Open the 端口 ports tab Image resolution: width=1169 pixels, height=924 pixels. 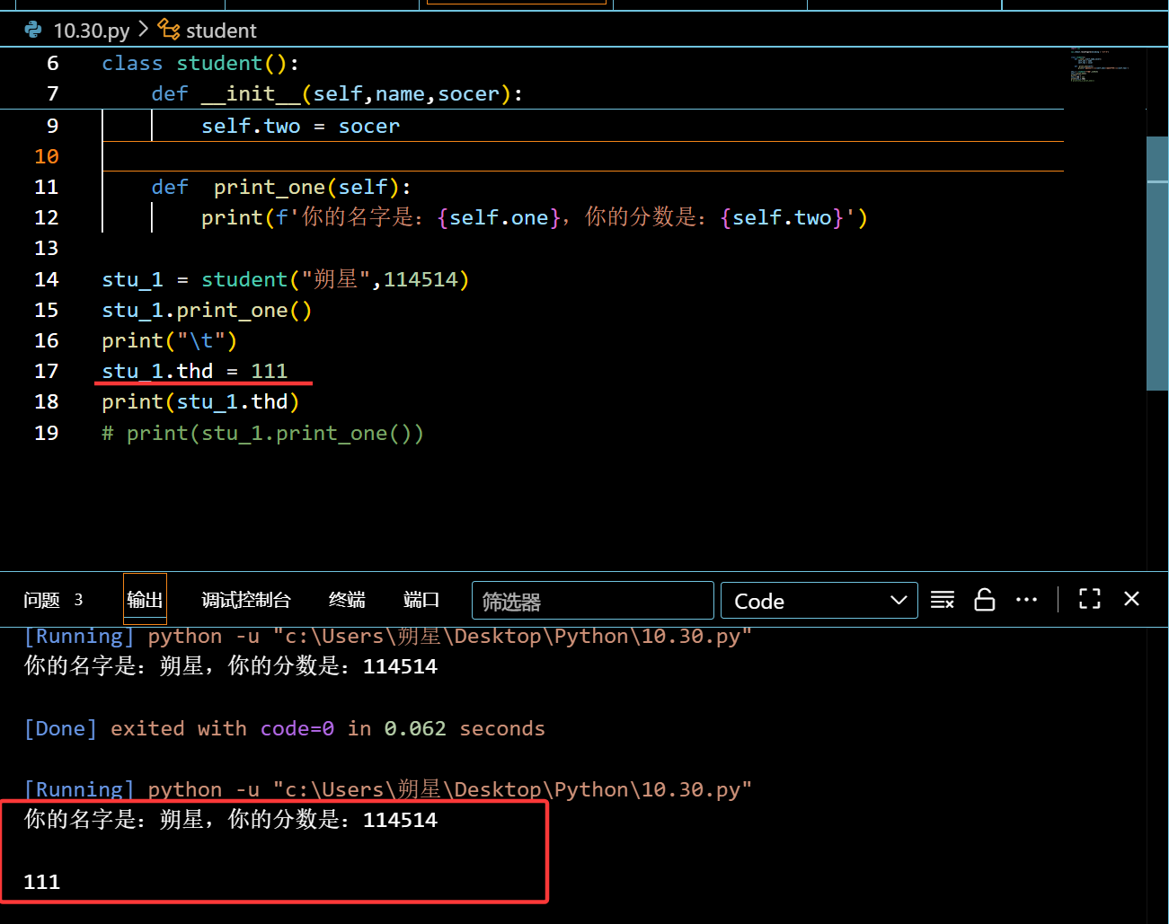(421, 600)
